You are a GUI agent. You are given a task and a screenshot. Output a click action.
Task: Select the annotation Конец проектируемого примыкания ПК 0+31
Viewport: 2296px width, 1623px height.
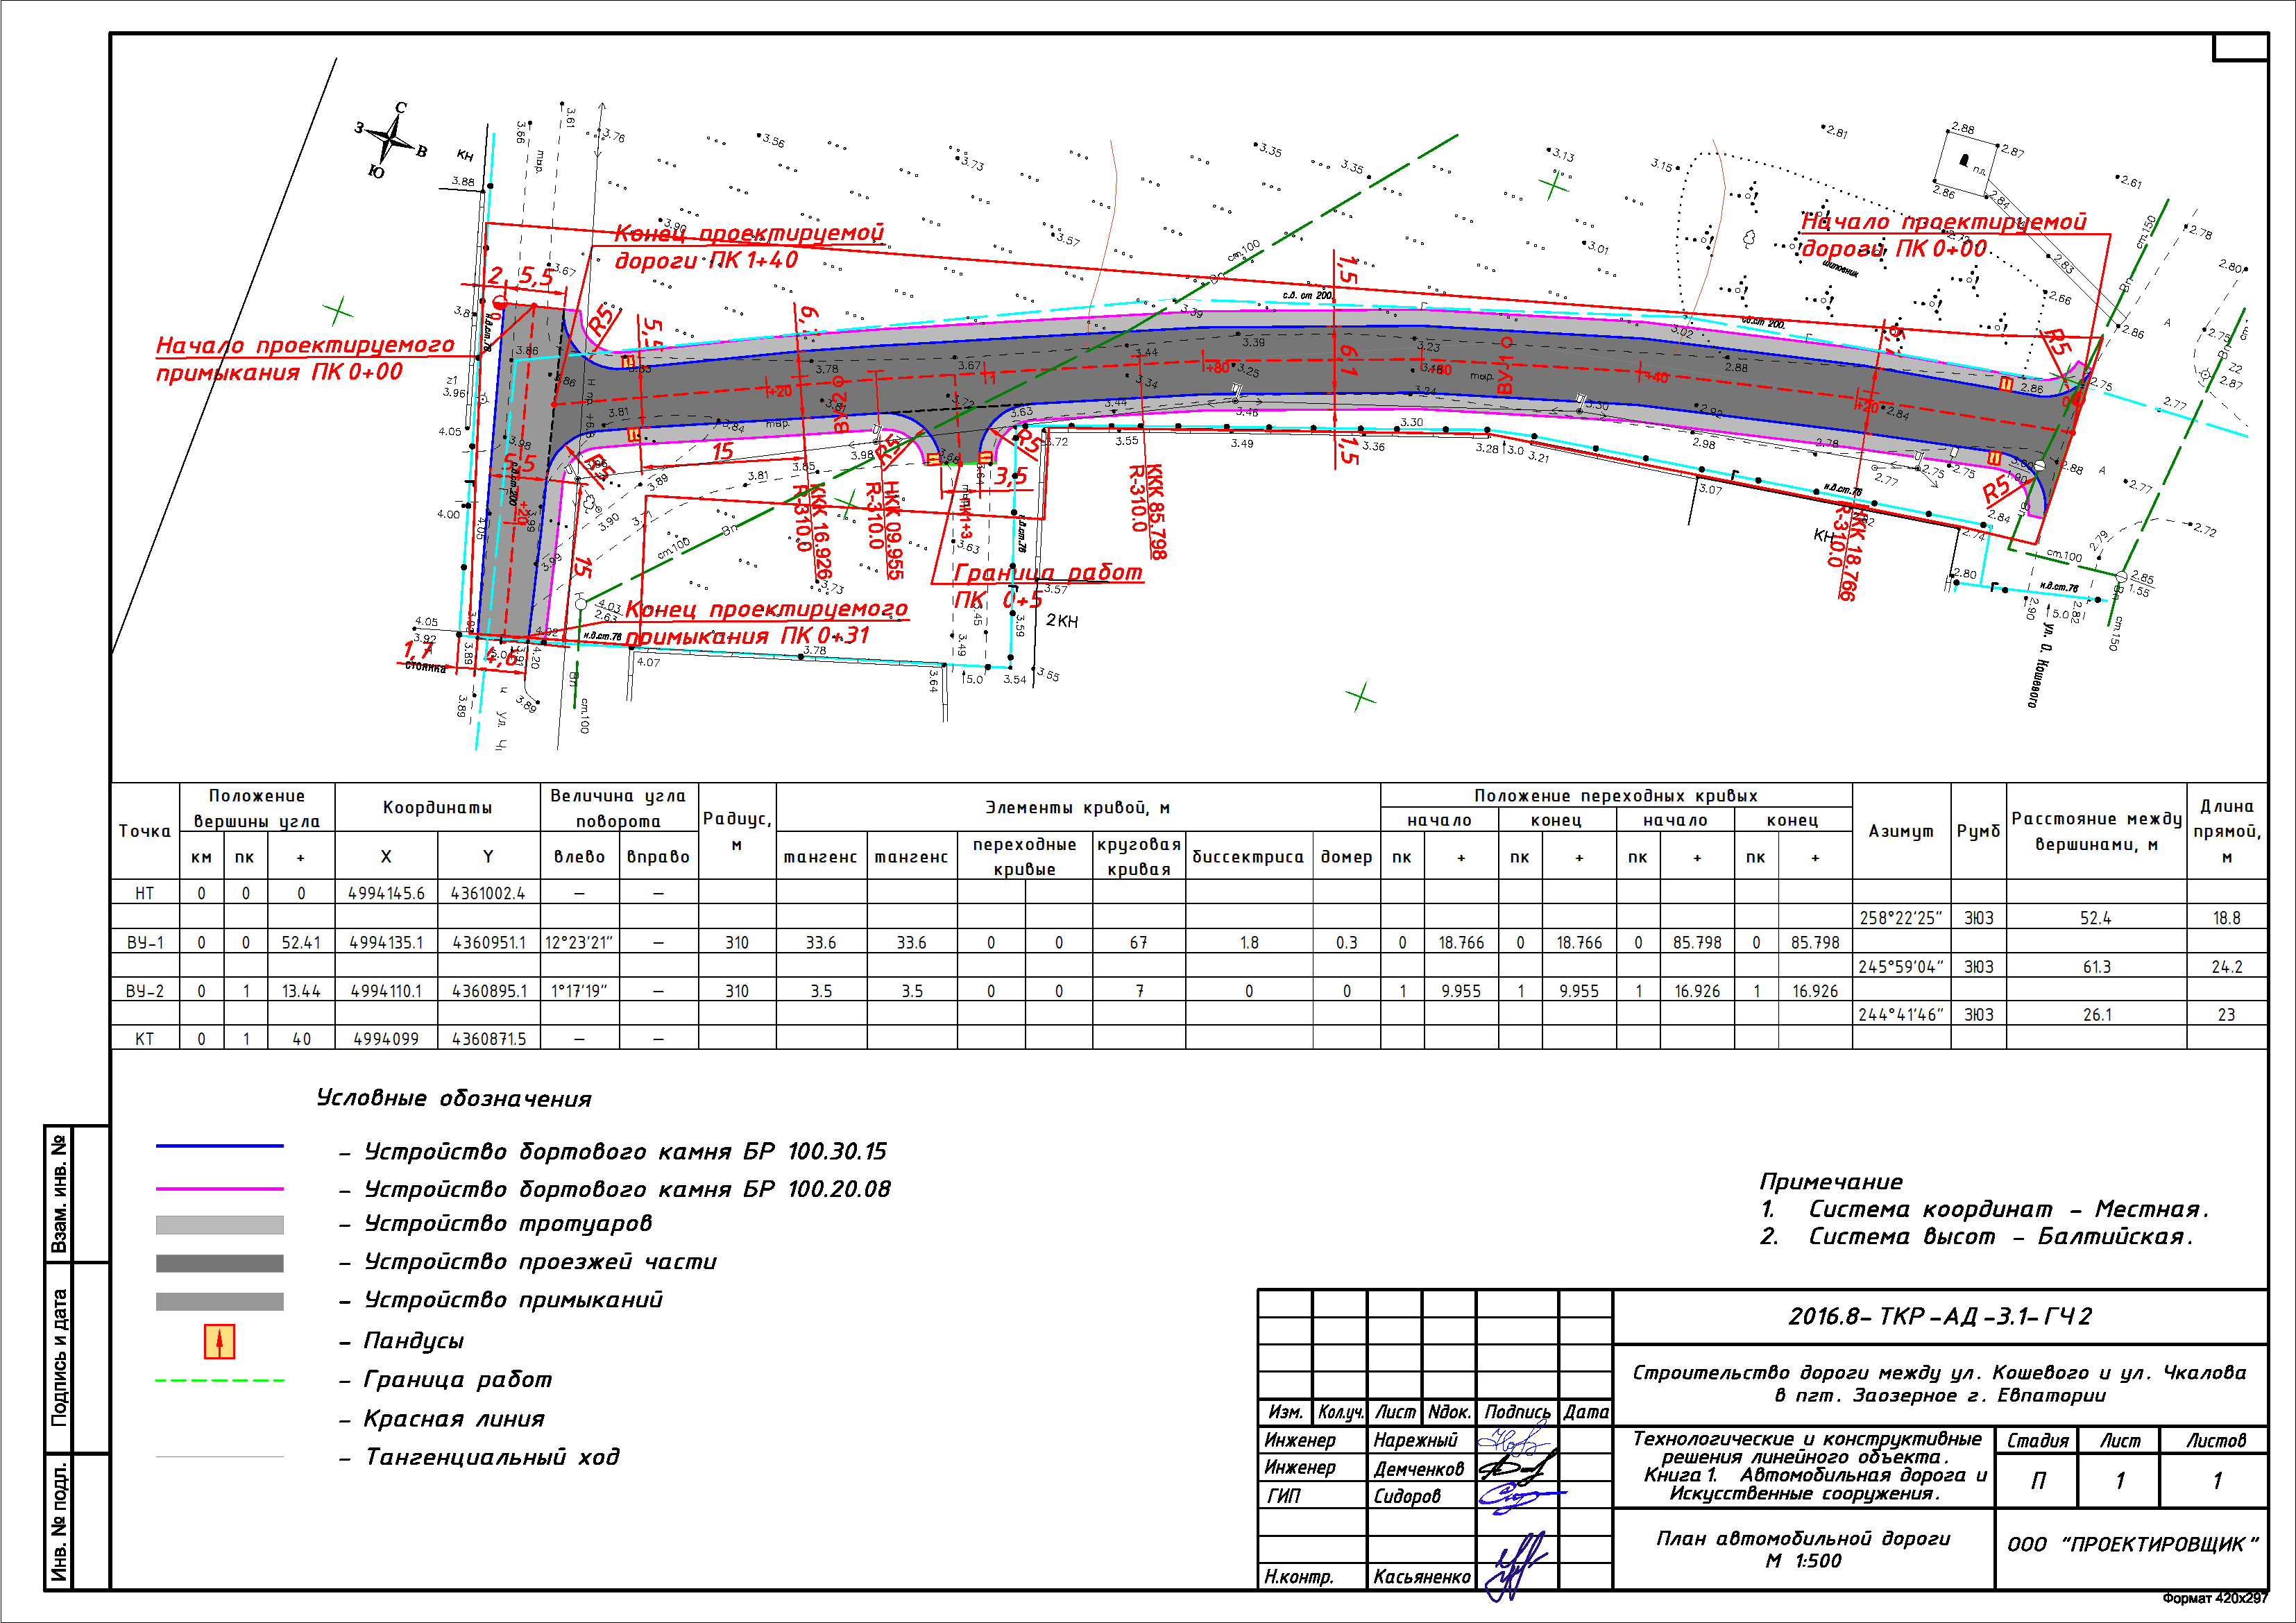point(766,622)
